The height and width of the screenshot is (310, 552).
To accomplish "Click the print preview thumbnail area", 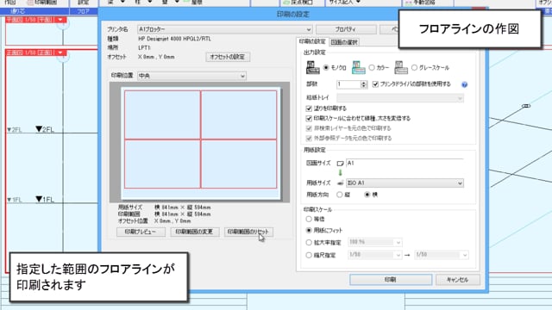I will coord(200,142).
